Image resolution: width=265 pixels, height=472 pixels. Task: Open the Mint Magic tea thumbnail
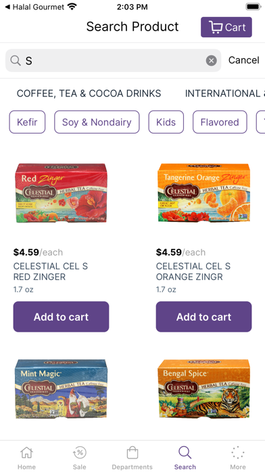[x=61, y=389]
